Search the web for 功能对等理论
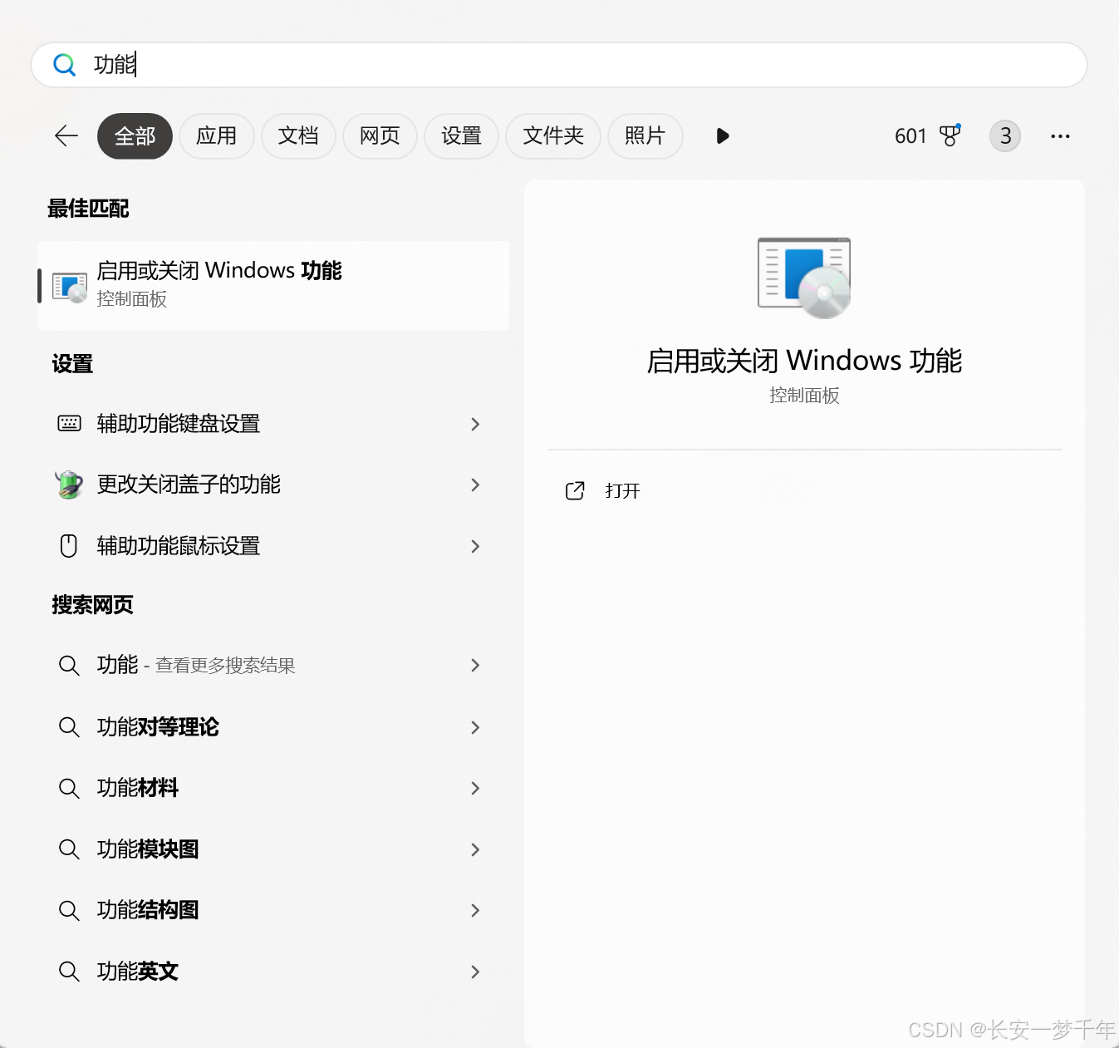Viewport: 1119px width, 1048px height. tap(273, 727)
